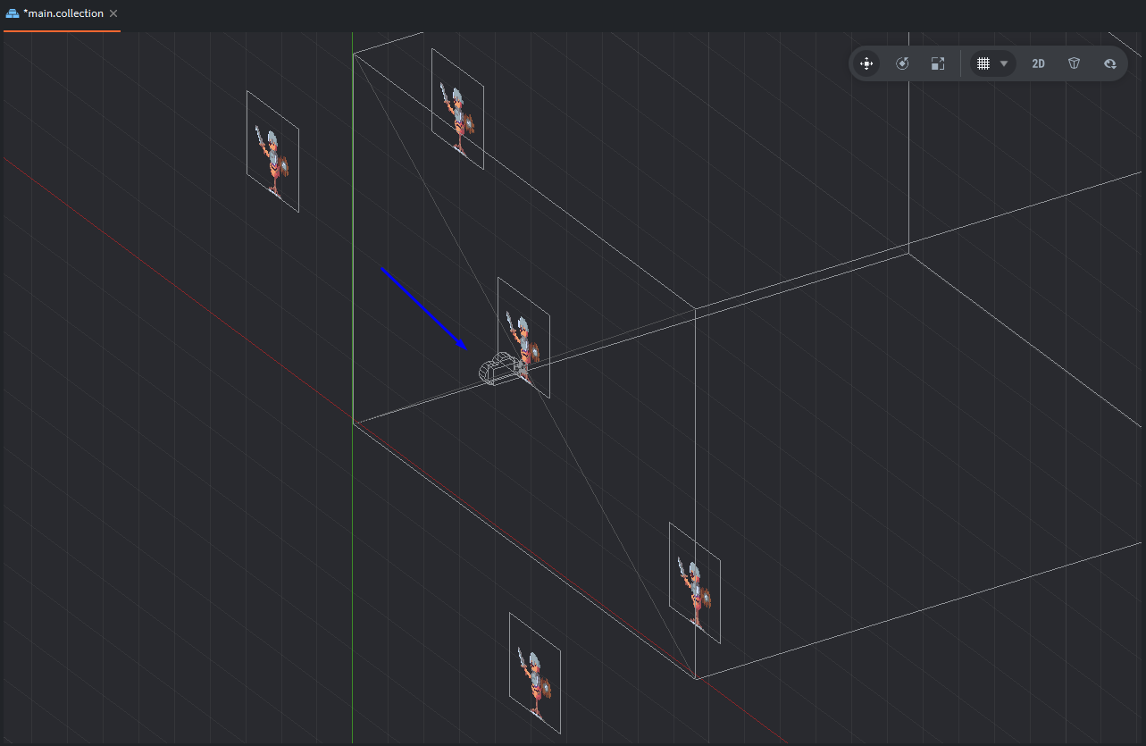Click the blue arrow in the viewport
This screenshot has width=1146, height=746.
(423, 307)
